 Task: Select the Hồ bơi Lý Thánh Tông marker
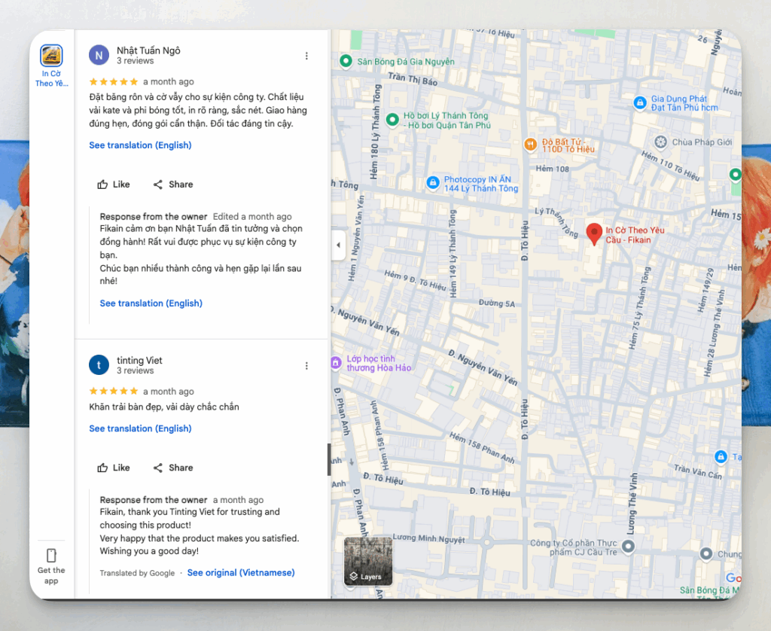[x=392, y=120]
